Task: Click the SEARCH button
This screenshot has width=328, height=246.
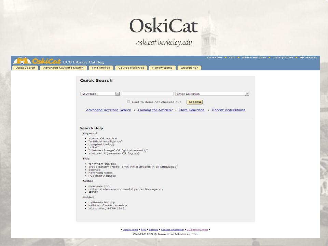Action: tap(195, 102)
